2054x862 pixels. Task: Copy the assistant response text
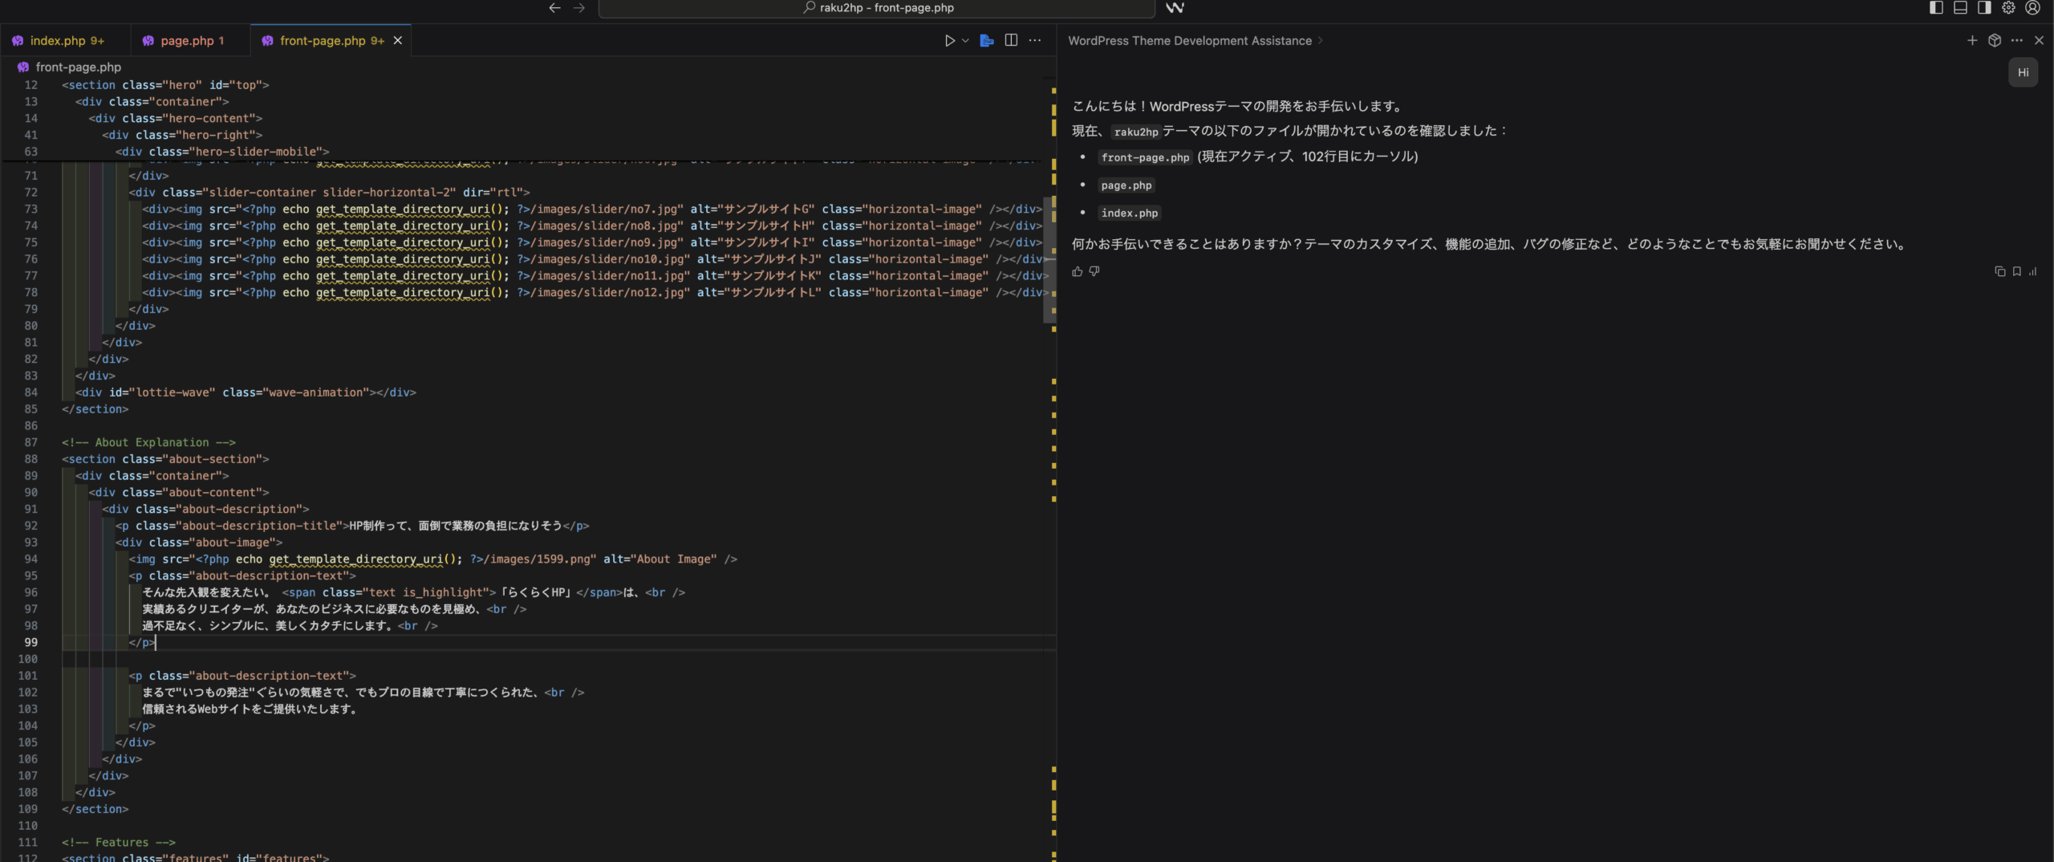1999,272
